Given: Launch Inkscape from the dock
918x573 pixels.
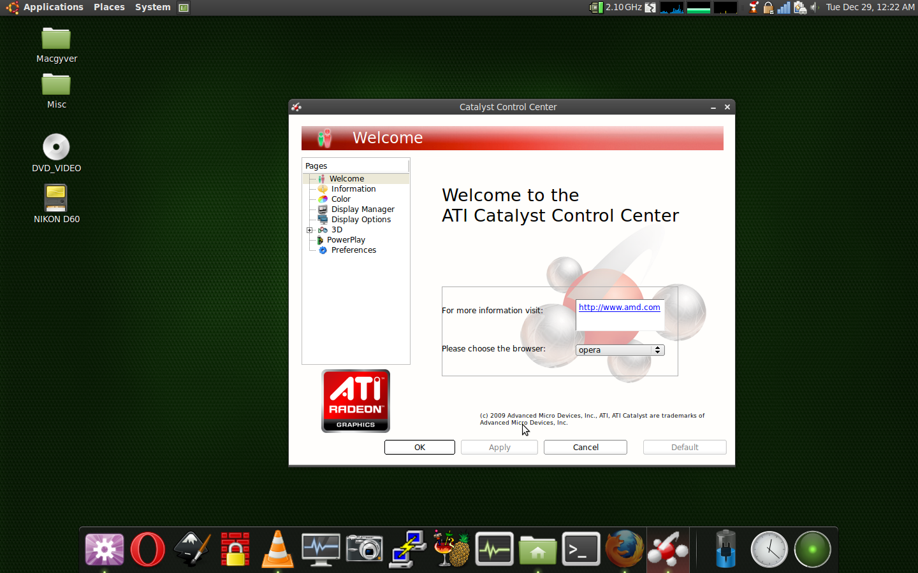Looking at the screenshot, I should 191,549.
